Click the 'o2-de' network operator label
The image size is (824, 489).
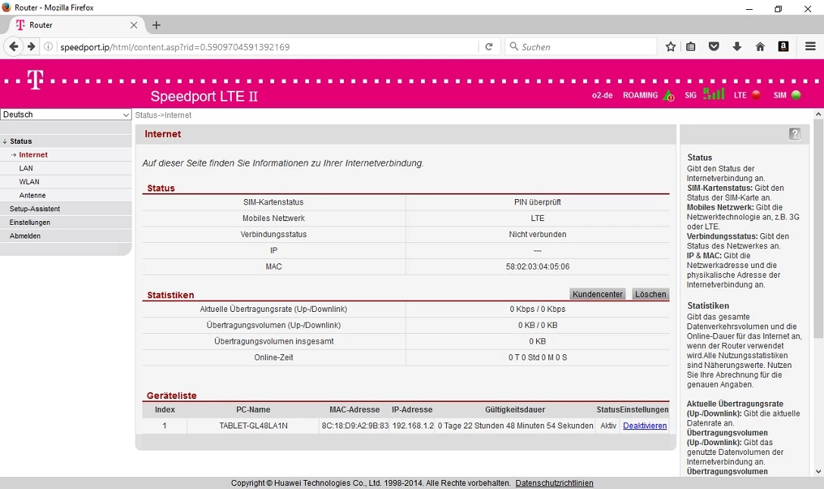click(x=602, y=95)
